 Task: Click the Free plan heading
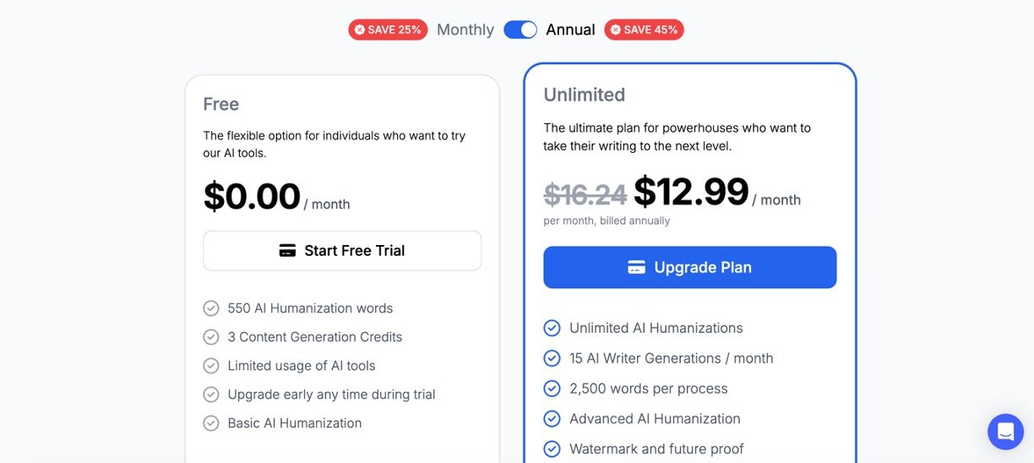click(220, 104)
